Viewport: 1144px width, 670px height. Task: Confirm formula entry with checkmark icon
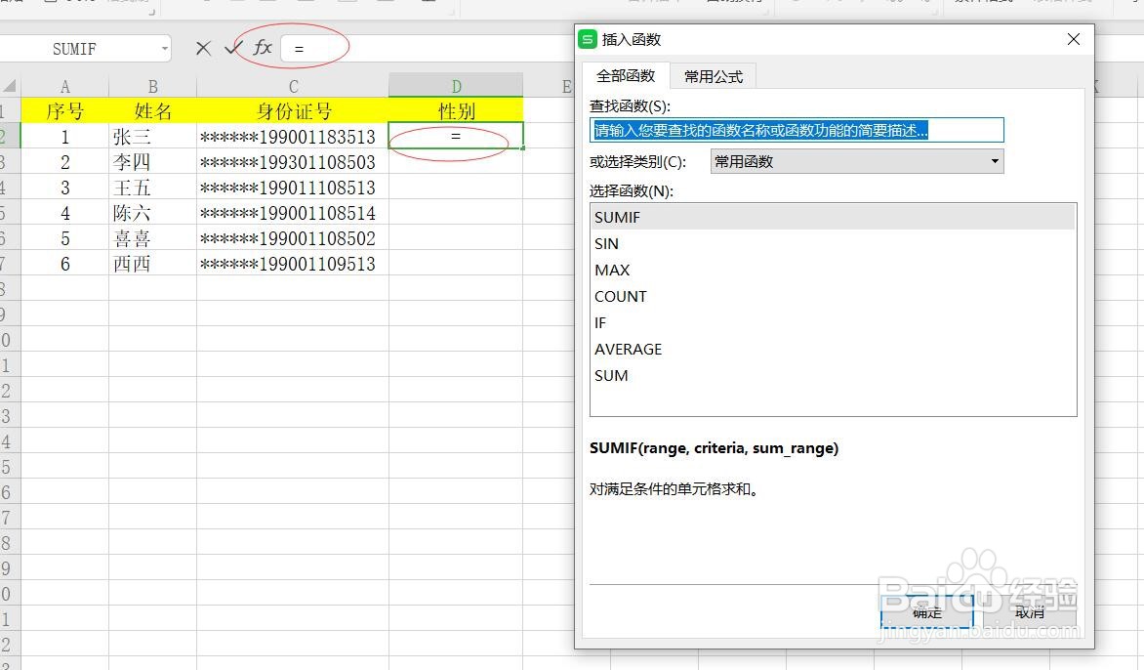[233, 48]
